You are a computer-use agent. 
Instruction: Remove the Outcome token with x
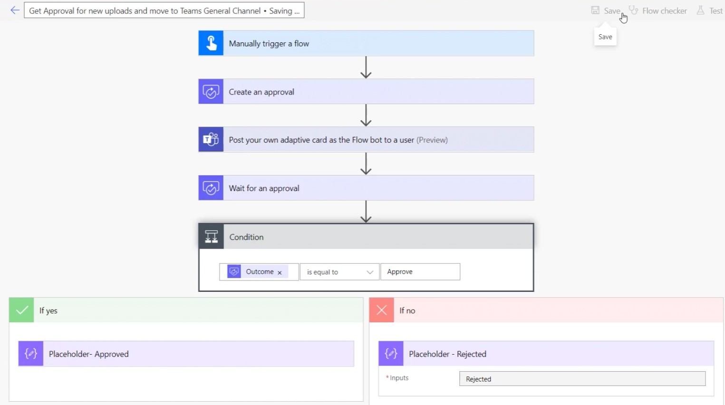pyautogui.click(x=280, y=272)
